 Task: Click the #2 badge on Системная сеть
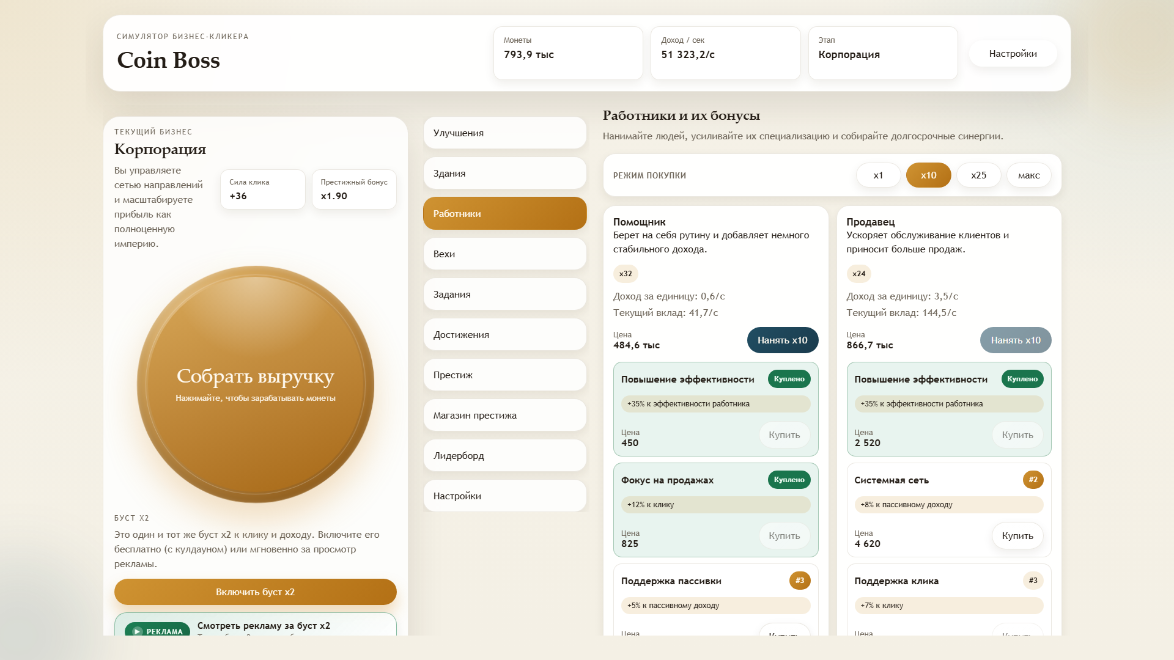[x=1033, y=480]
